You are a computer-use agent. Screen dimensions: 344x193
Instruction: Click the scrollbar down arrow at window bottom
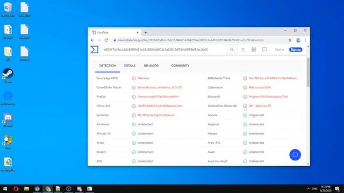[308, 164]
